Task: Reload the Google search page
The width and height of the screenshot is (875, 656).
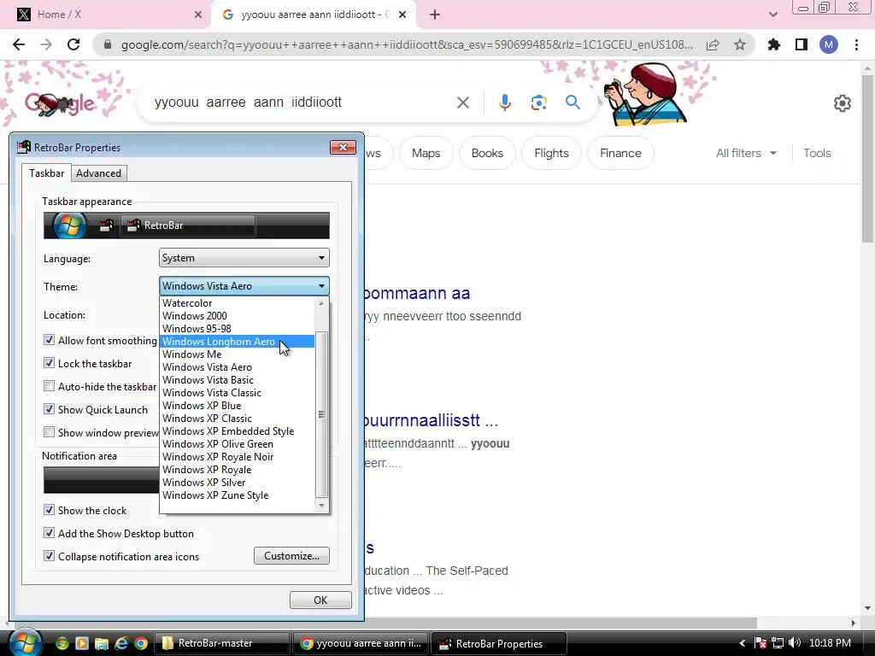Action: 73,44
